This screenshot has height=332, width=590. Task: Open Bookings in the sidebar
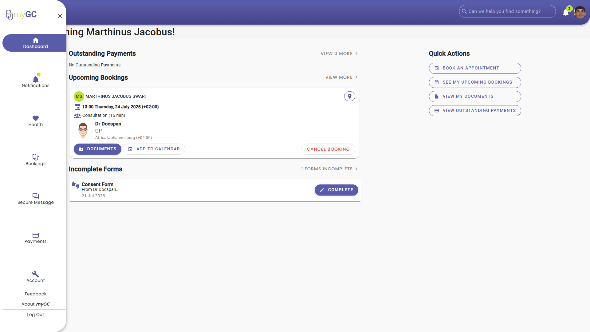[x=35, y=160]
